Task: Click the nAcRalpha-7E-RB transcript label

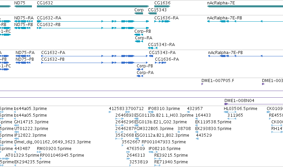Action: (x=224, y=18)
